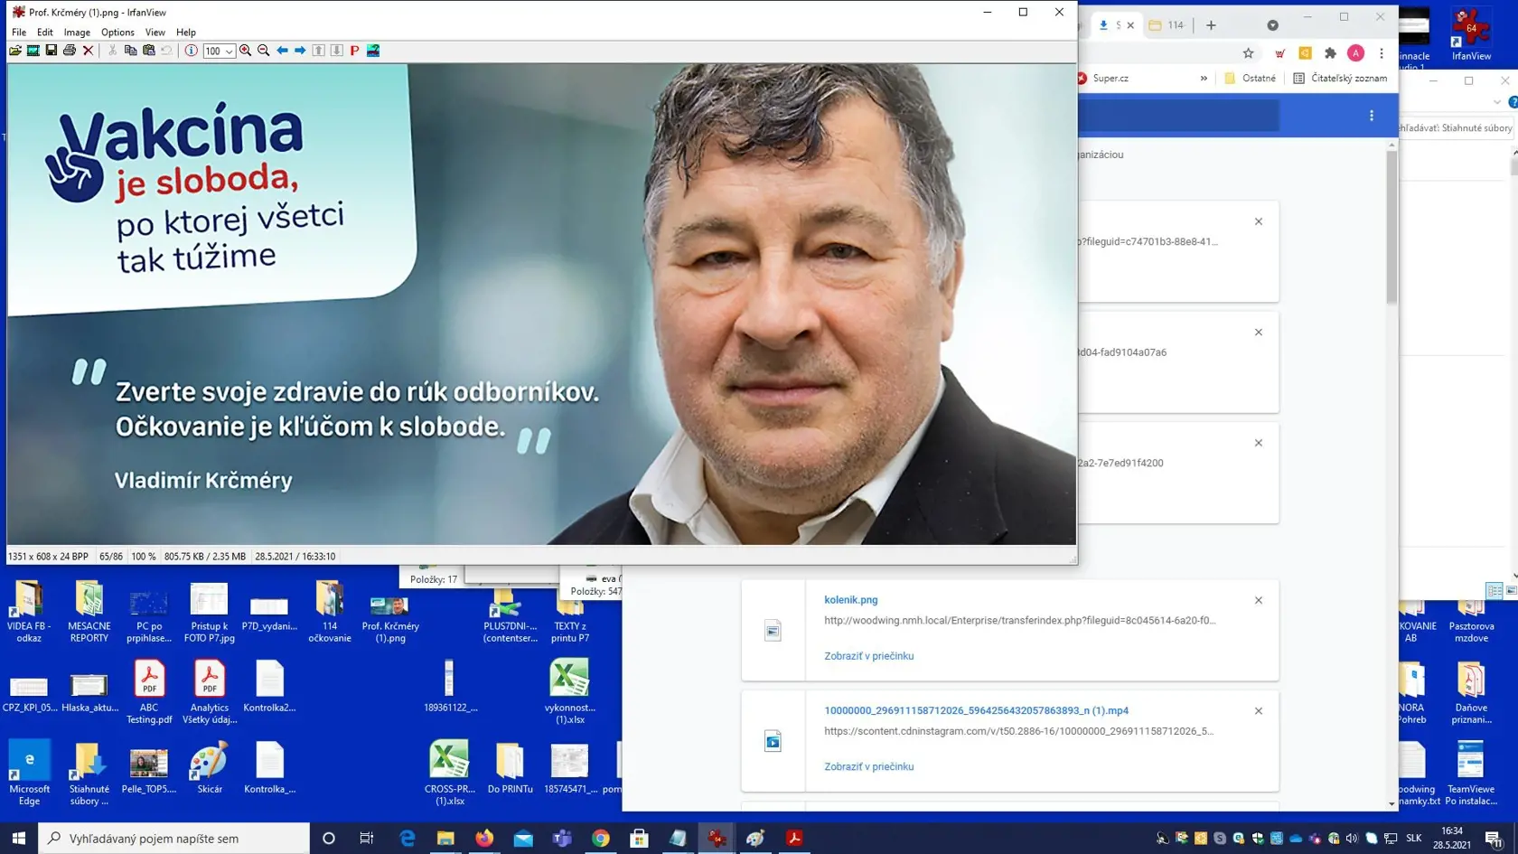Select the Microsoft Edge desktop shortcut
The width and height of the screenshot is (1518, 854).
29,774
